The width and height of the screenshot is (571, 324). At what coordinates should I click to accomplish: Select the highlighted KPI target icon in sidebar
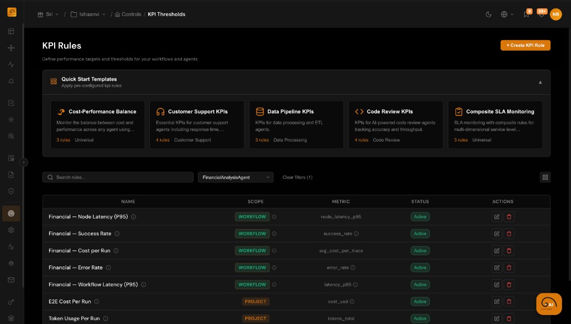point(11,213)
